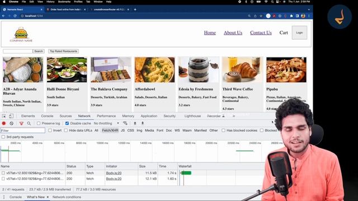Check Has blocked cookies checkbox

(x=223, y=130)
